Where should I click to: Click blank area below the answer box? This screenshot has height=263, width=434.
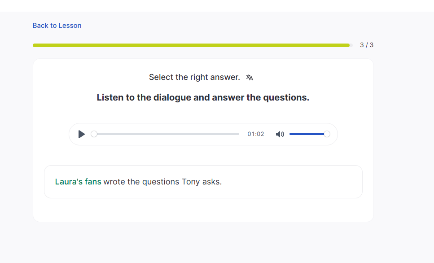[x=203, y=210]
